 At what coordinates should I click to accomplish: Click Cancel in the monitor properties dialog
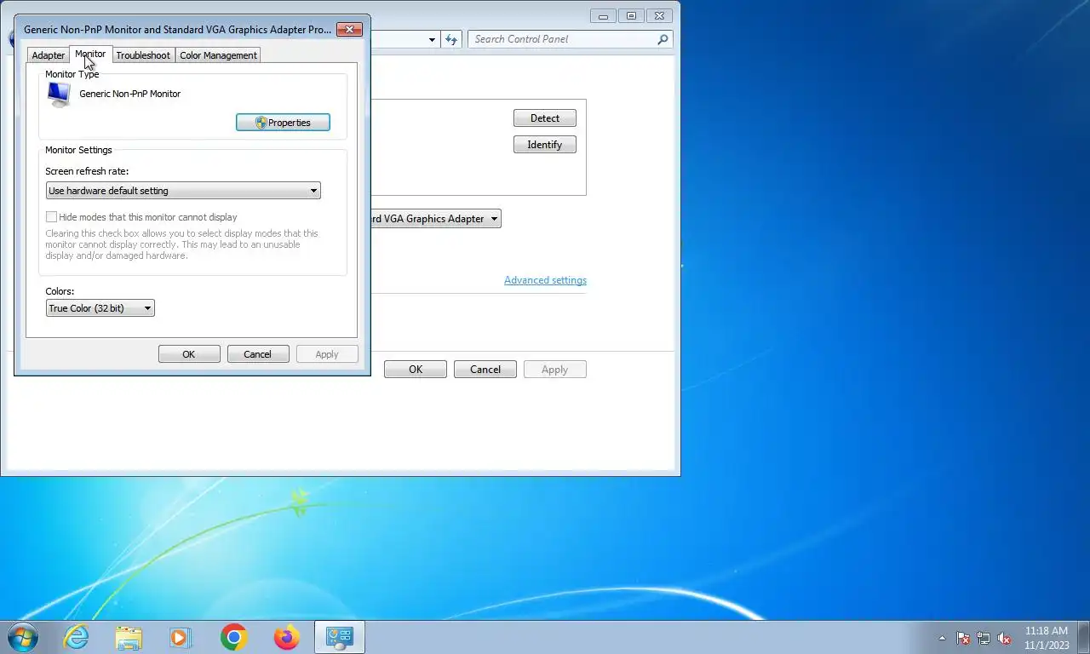pyautogui.click(x=257, y=354)
